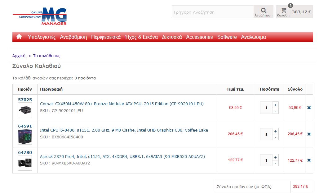Screen dimensions: 328x193
Task: Increase quantity of Intel i5-8400
Action: (276, 131)
